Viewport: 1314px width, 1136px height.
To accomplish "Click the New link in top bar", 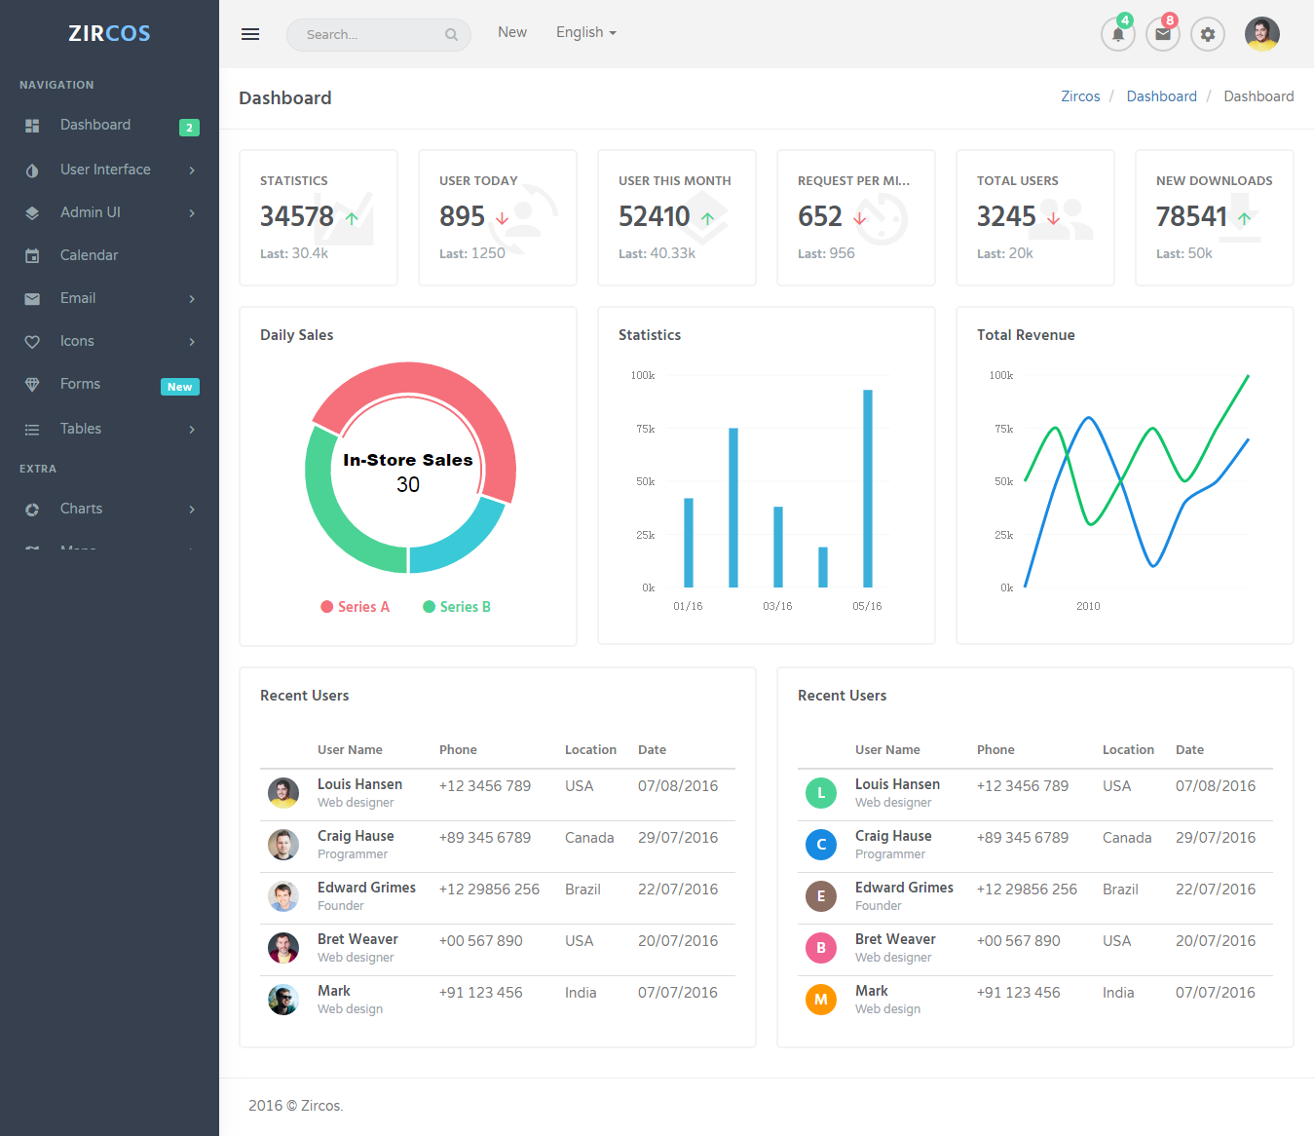I will click(512, 33).
